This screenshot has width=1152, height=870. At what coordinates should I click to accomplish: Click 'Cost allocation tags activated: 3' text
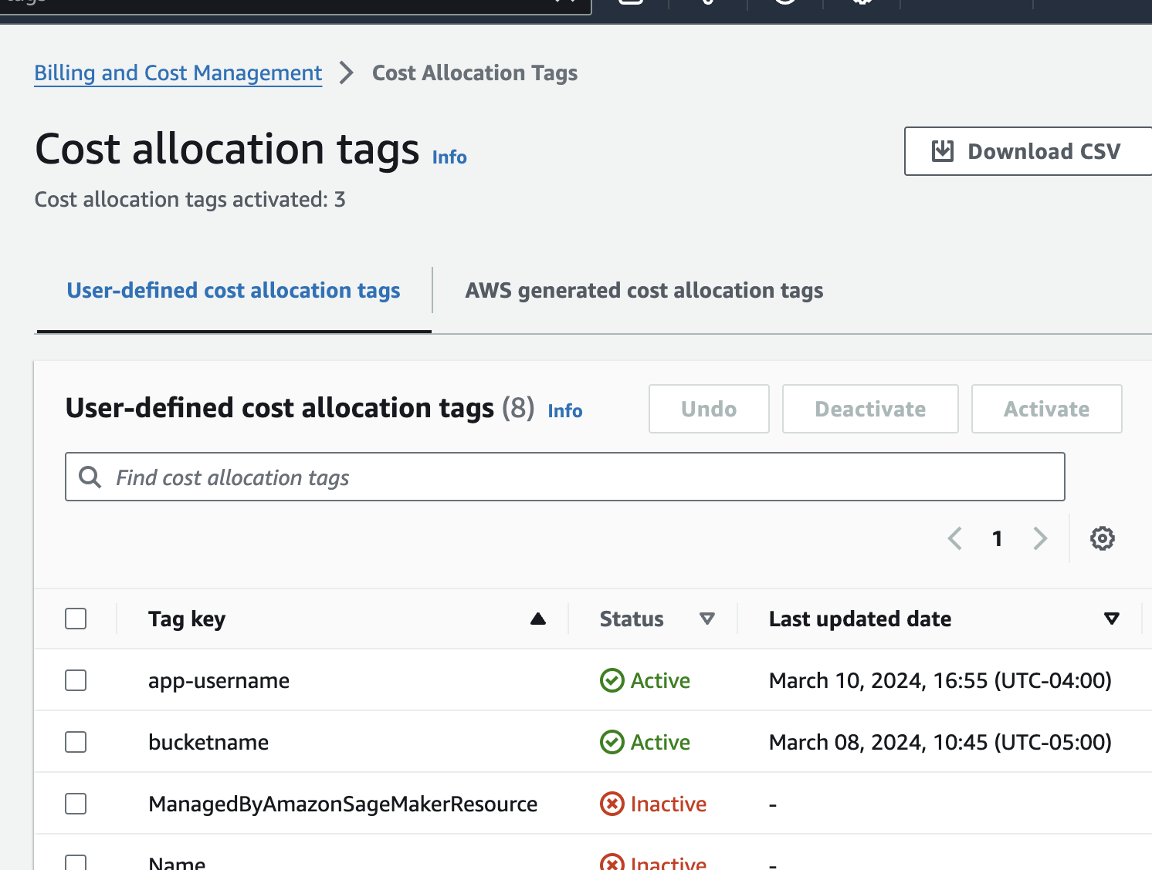(x=190, y=200)
